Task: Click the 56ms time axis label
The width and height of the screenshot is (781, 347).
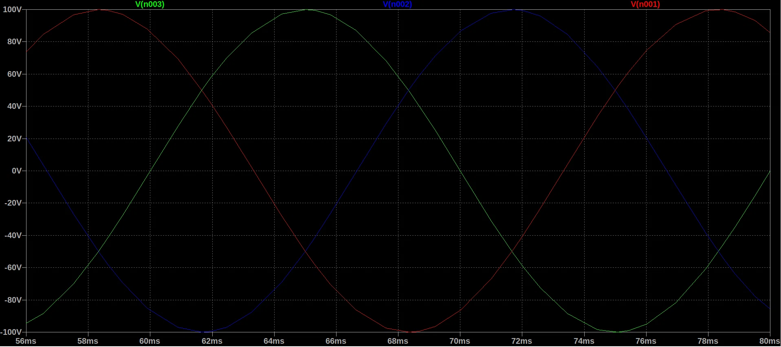Action: [26, 341]
